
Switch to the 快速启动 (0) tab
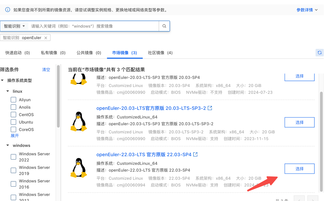tap(18, 53)
